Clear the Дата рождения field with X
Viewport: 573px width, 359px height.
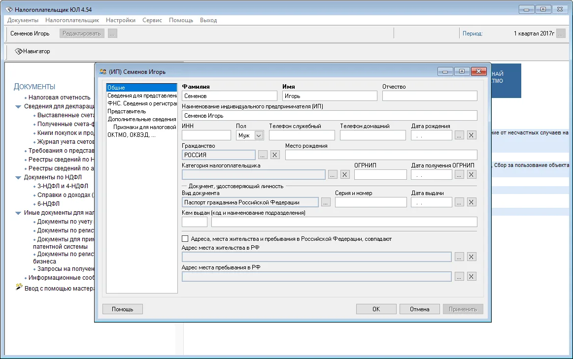(472, 135)
